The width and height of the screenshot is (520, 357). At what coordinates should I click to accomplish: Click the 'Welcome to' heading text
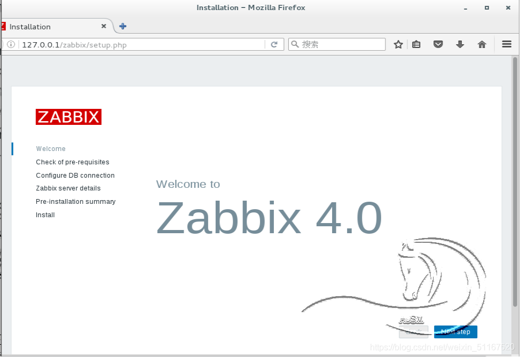click(x=188, y=184)
